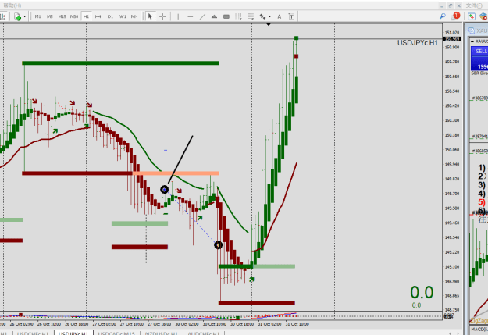This screenshot has width=488, height=335.
Task: Click the search magnifier icon
Action: pos(442,16)
